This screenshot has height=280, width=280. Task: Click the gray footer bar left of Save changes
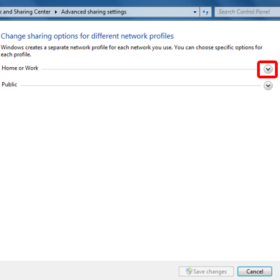(89, 271)
